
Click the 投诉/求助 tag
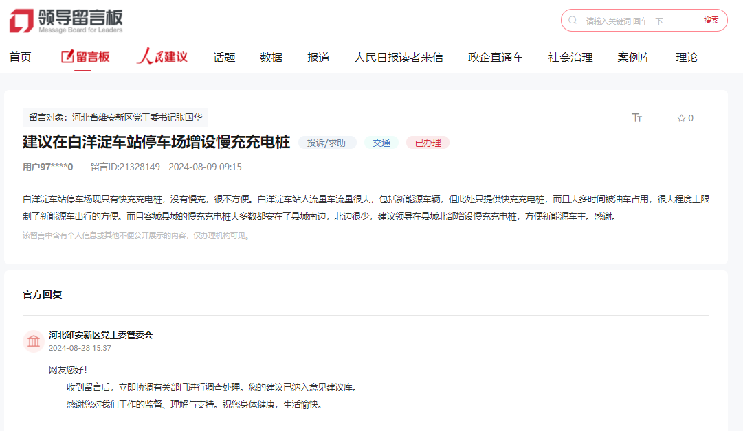(x=326, y=143)
